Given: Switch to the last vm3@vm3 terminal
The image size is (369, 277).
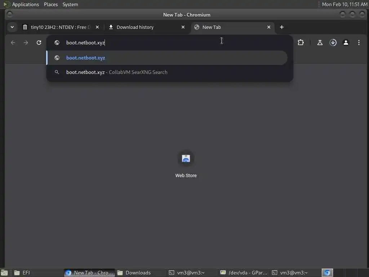Looking at the screenshot, I should [295, 273].
